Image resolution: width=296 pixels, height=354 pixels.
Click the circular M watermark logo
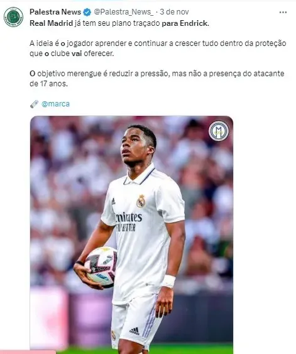tap(219, 131)
